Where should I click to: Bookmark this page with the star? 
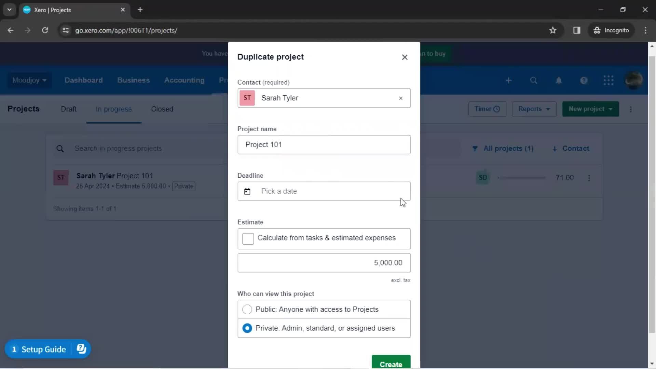(553, 30)
